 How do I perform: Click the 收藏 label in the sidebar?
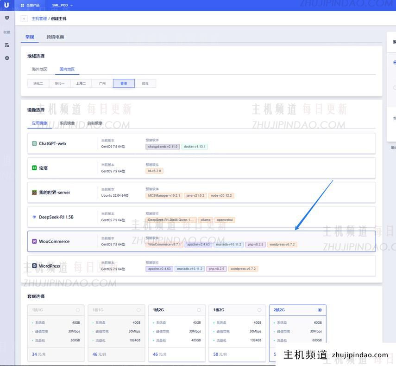(x=7, y=32)
